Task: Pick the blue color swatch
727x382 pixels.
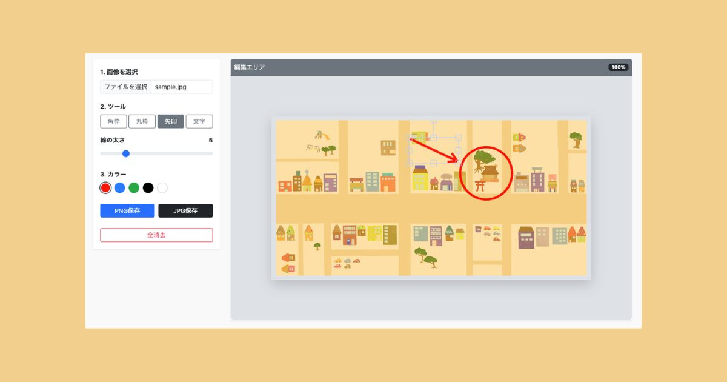Action: click(120, 188)
